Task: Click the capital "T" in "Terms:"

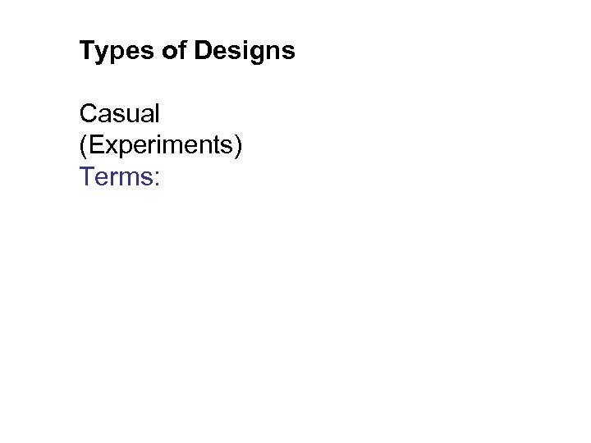Action: point(88,175)
